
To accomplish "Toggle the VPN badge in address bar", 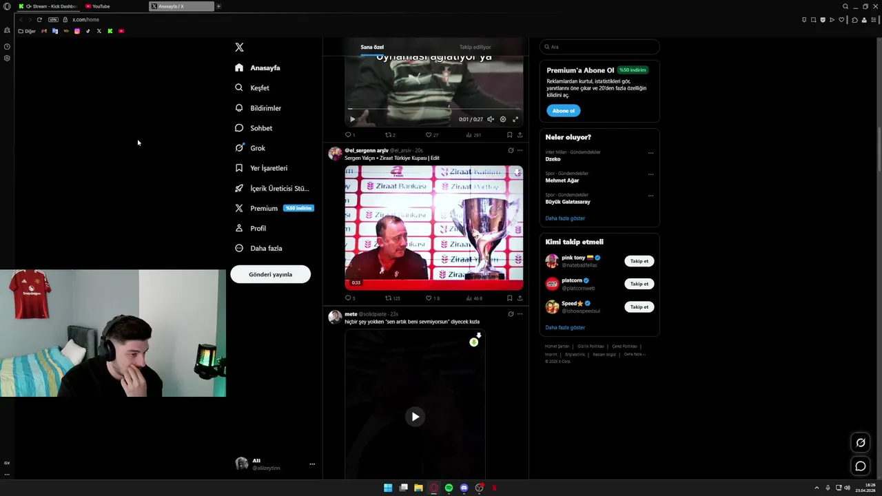I will point(53,19).
